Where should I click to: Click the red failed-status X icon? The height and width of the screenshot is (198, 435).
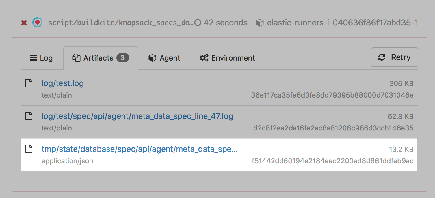click(24, 23)
